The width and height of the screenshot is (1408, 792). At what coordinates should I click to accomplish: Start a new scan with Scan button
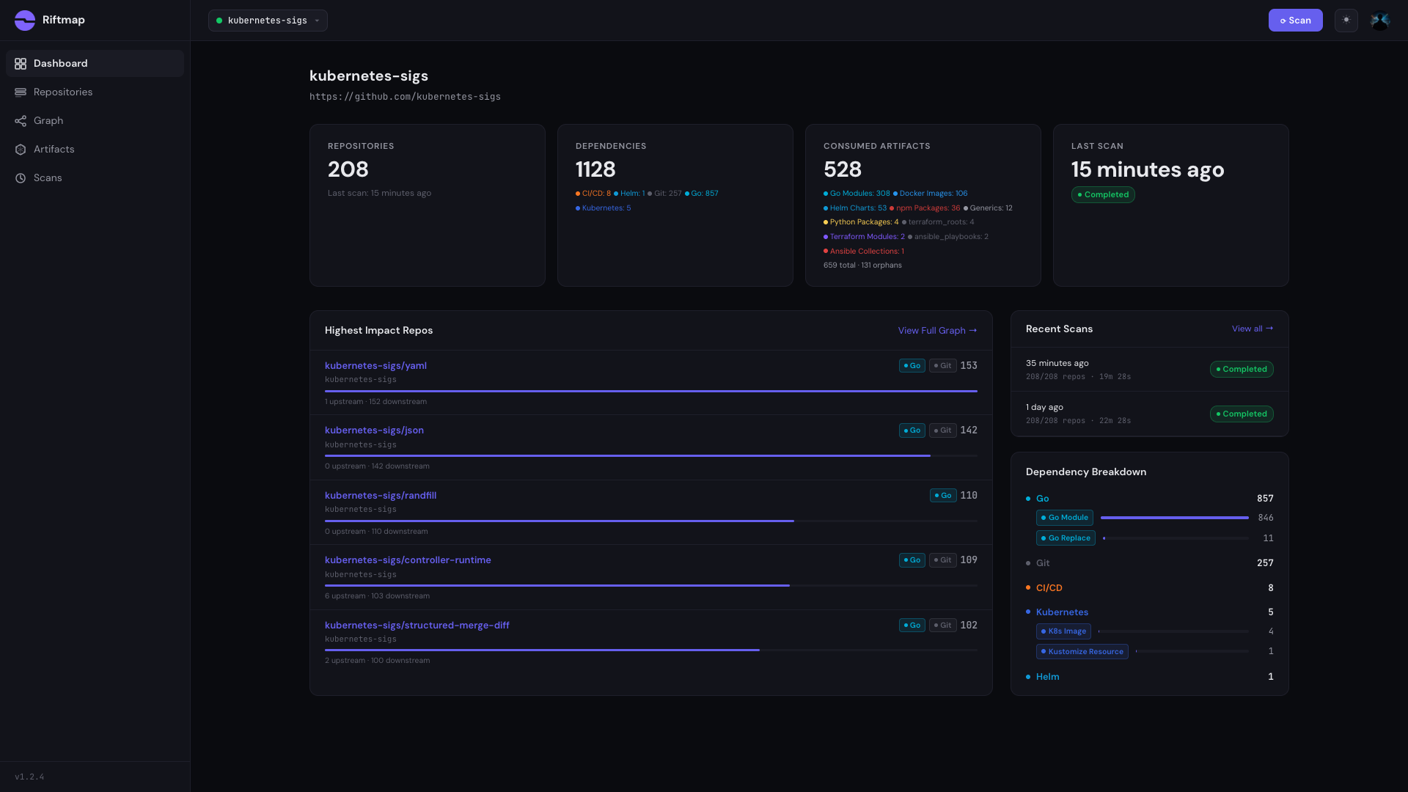[1295, 21]
